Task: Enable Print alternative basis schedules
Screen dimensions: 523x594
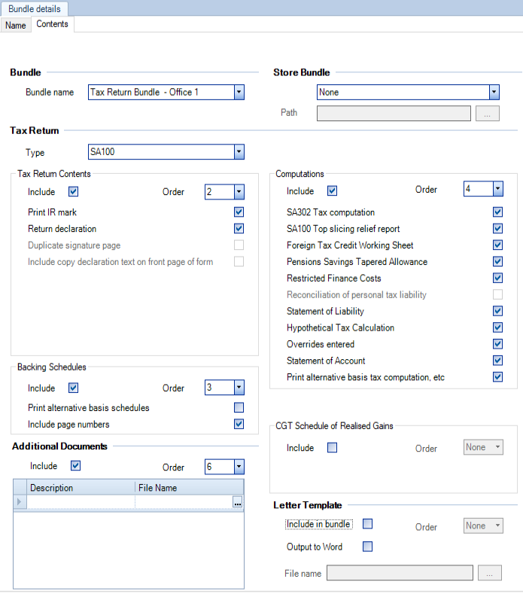Action: (x=239, y=407)
